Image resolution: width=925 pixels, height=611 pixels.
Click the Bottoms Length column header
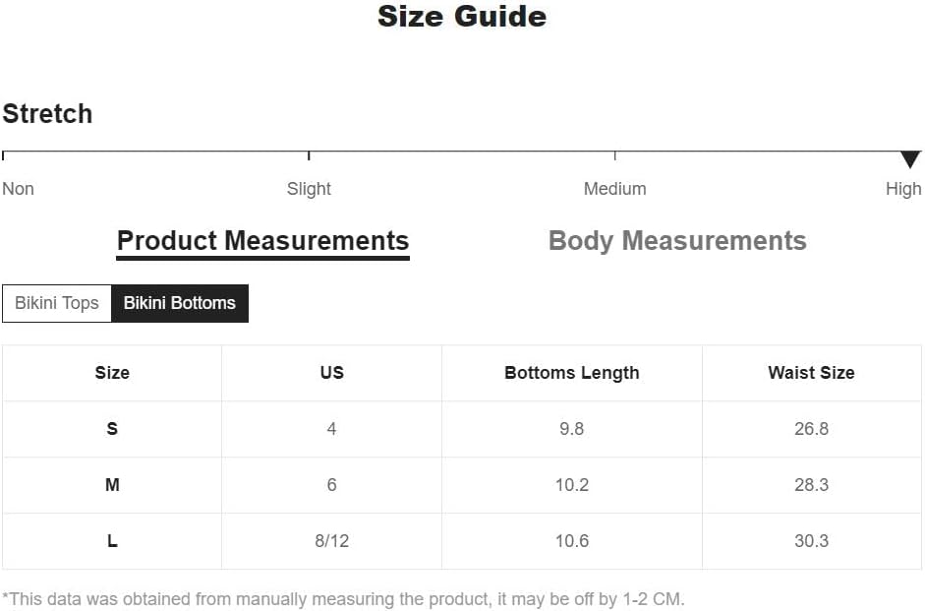point(572,373)
